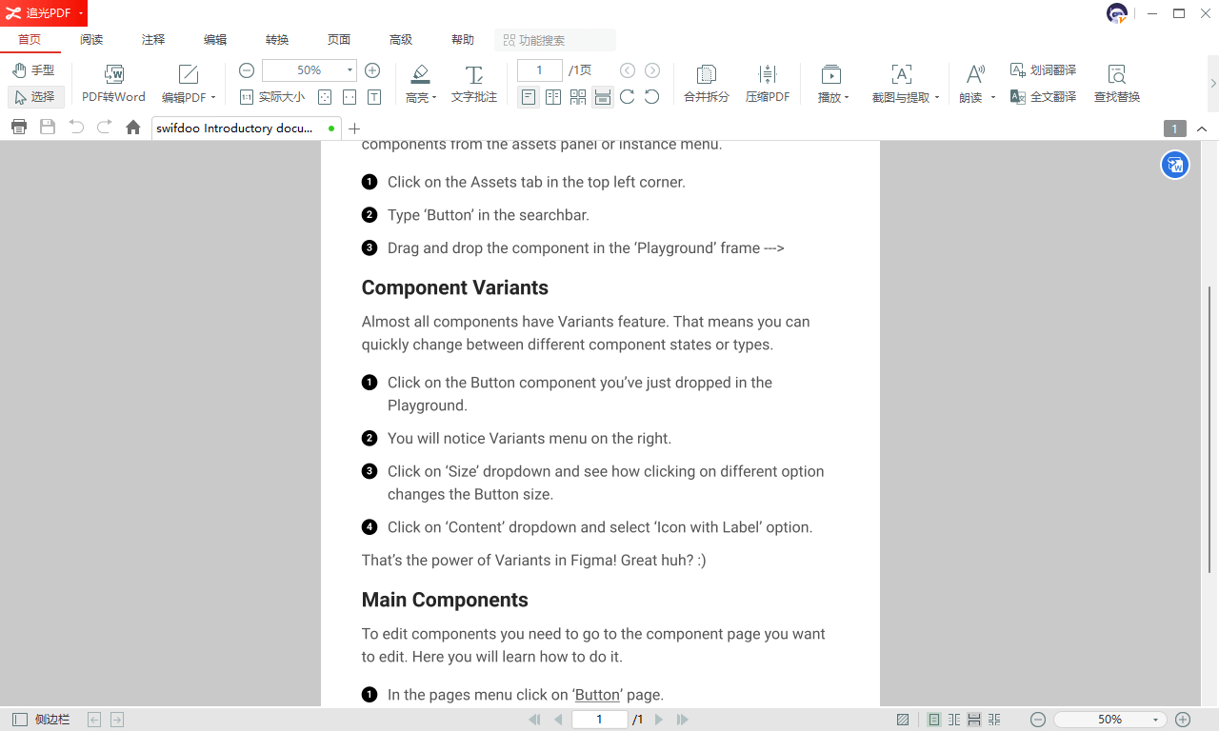Open the 合并拆分 merge and split tool
The width and height of the screenshot is (1219, 731).
pyautogui.click(x=706, y=75)
